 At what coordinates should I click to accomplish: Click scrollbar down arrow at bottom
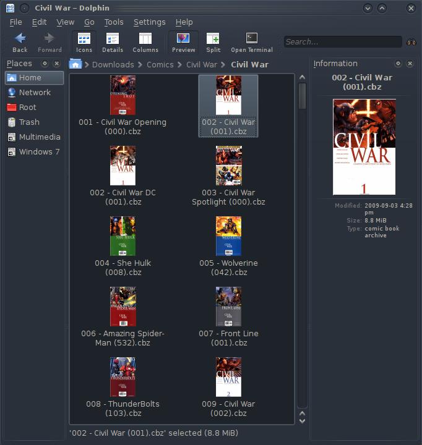click(x=302, y=421)
